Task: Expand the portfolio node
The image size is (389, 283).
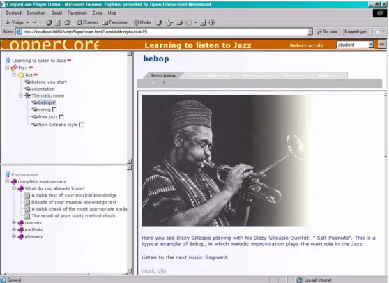Action: coord(14,229)
